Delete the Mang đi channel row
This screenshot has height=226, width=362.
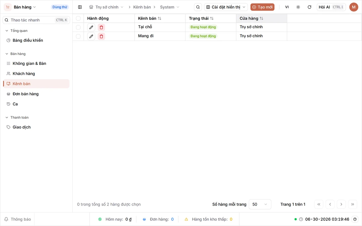[x=101, y=36]
